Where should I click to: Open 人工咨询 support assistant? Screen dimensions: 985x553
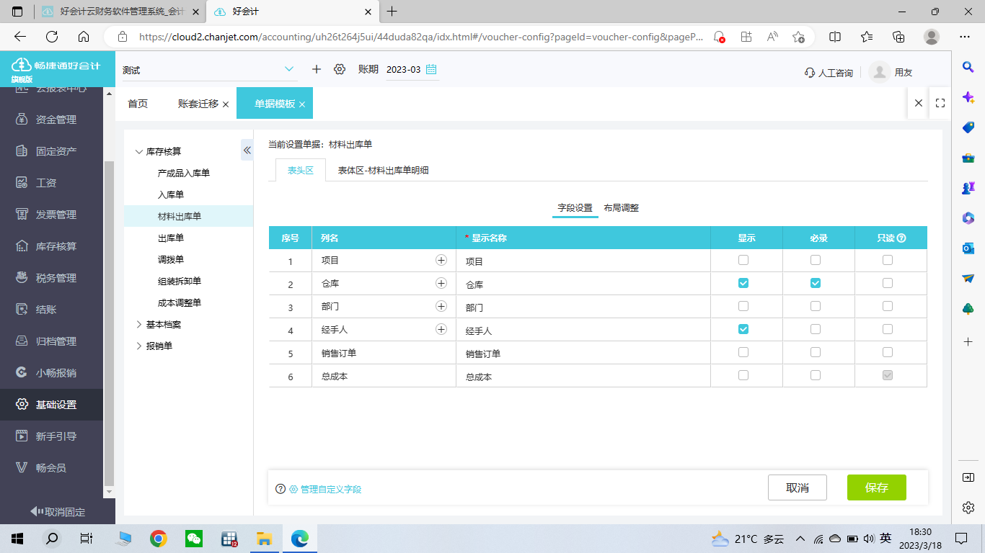[827, 71]
